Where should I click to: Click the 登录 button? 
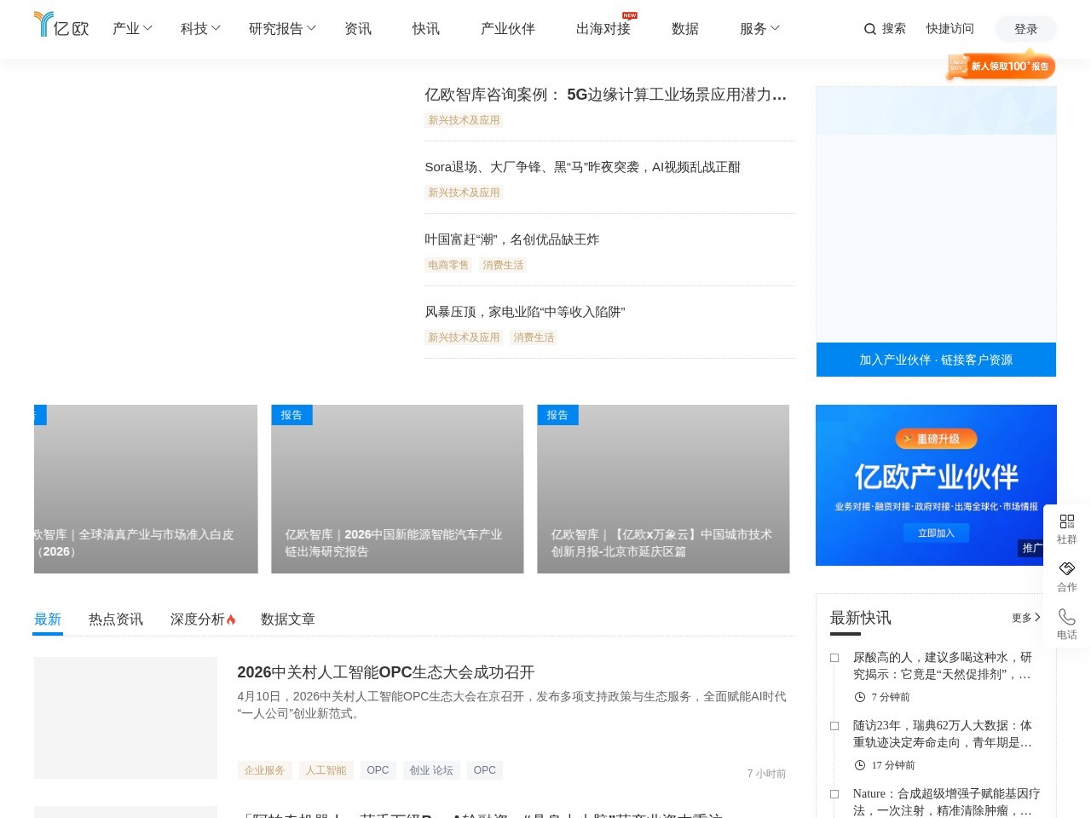1025,28
